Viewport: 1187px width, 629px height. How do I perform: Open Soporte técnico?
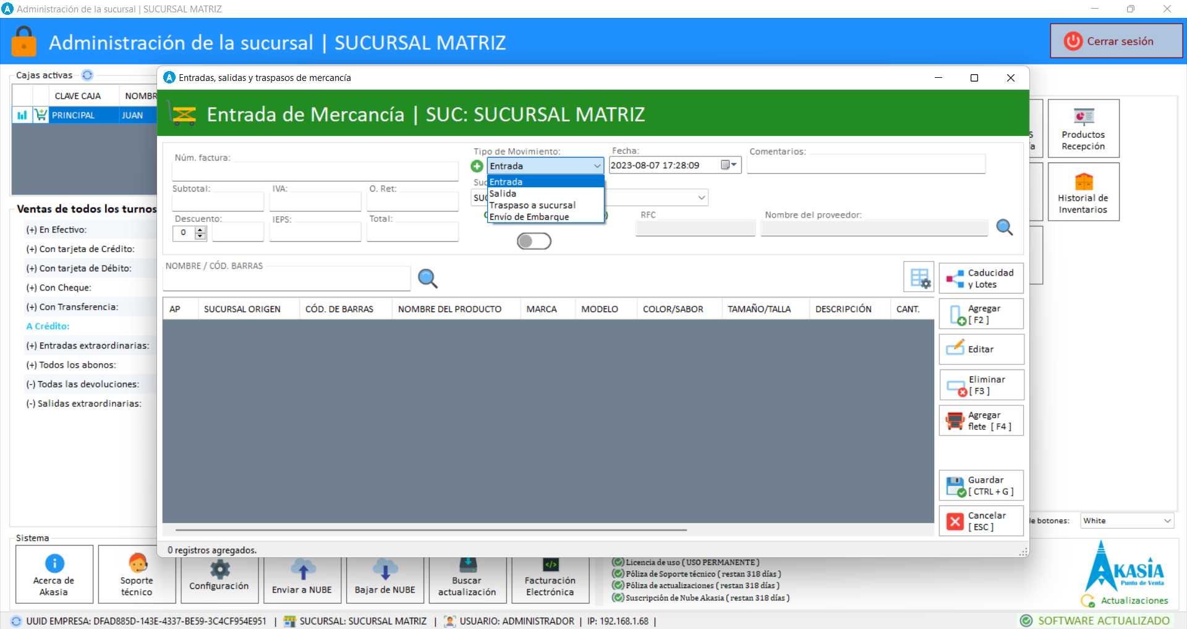(137, 574)
